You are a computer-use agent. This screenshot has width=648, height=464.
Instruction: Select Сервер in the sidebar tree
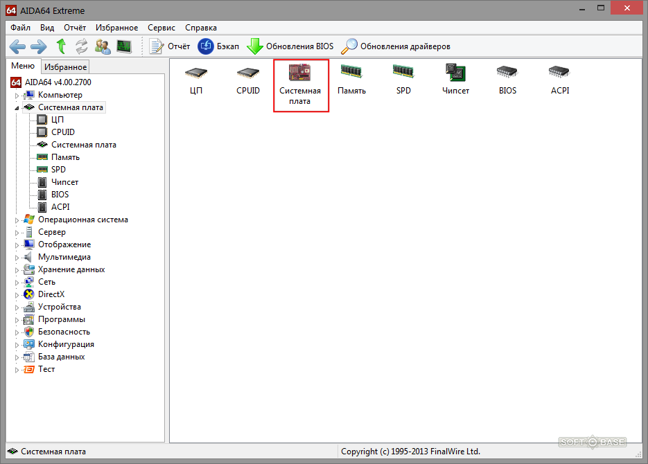click(x=45, y=232)
